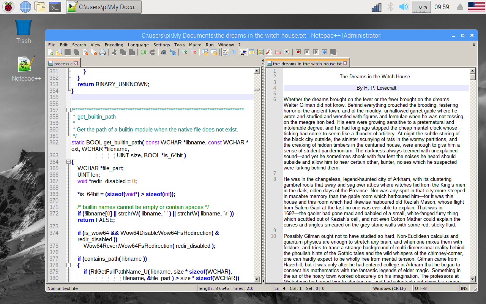Screen dimensions: 486x304
Task: Select the Trash desktop icon
Action: pos(24,31)
